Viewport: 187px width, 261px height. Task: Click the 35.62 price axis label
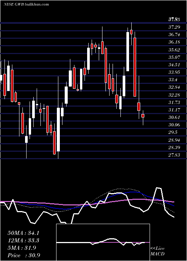coord(174,50)
